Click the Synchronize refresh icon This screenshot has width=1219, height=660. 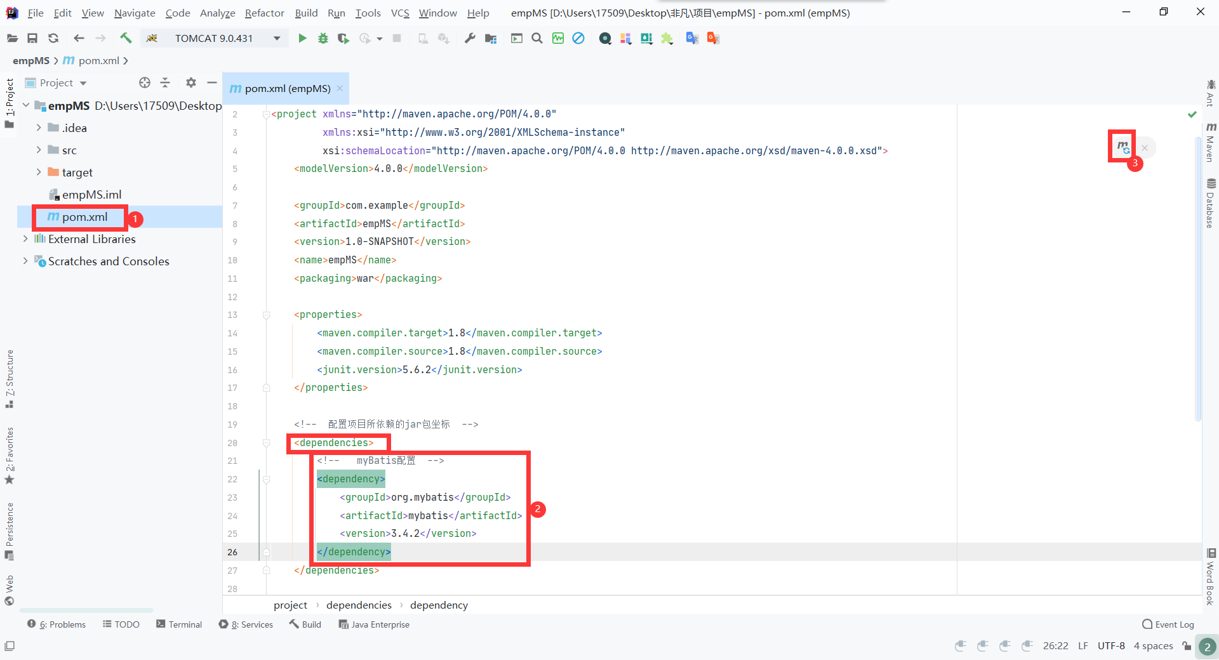tap(53, 38)
